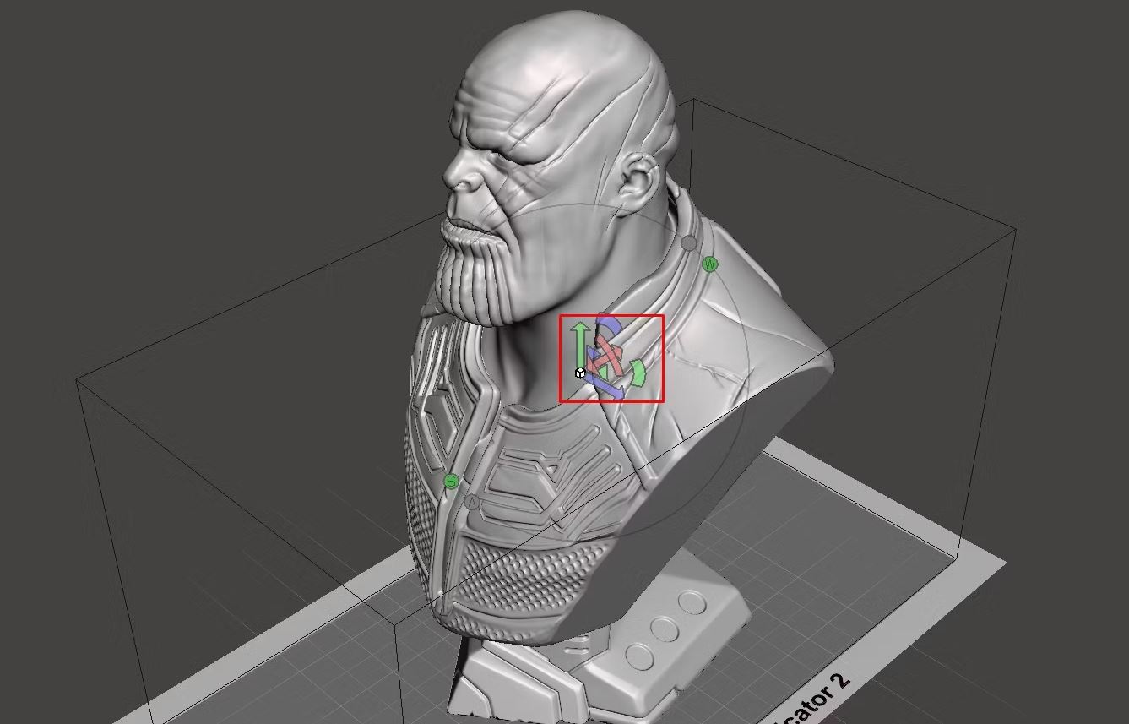
Task: Click the green S marker
Action: (451, 481)
